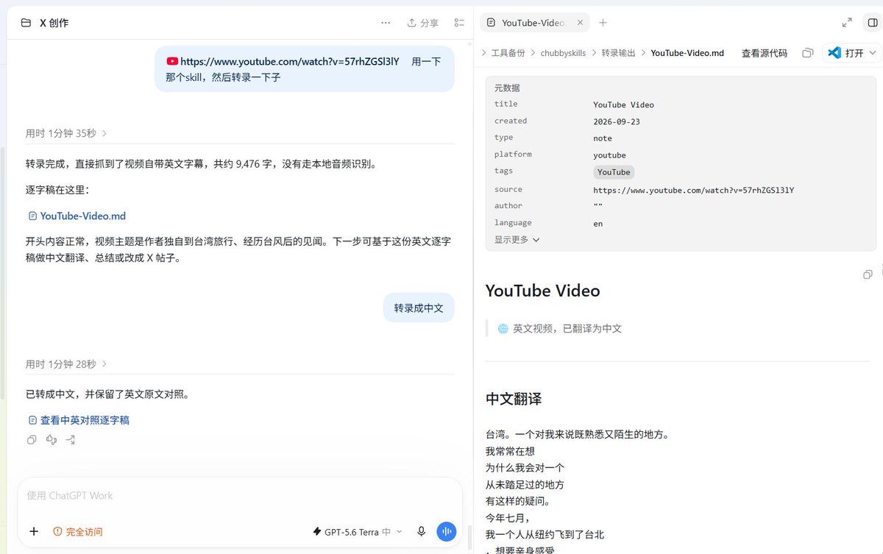Focus the 使用 ChatGPT Work input field
The height and width of the screenshot is (554, 883).
[x=240, y=496]
